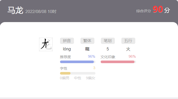Click the five-element value 火

[x=128, y=49]
